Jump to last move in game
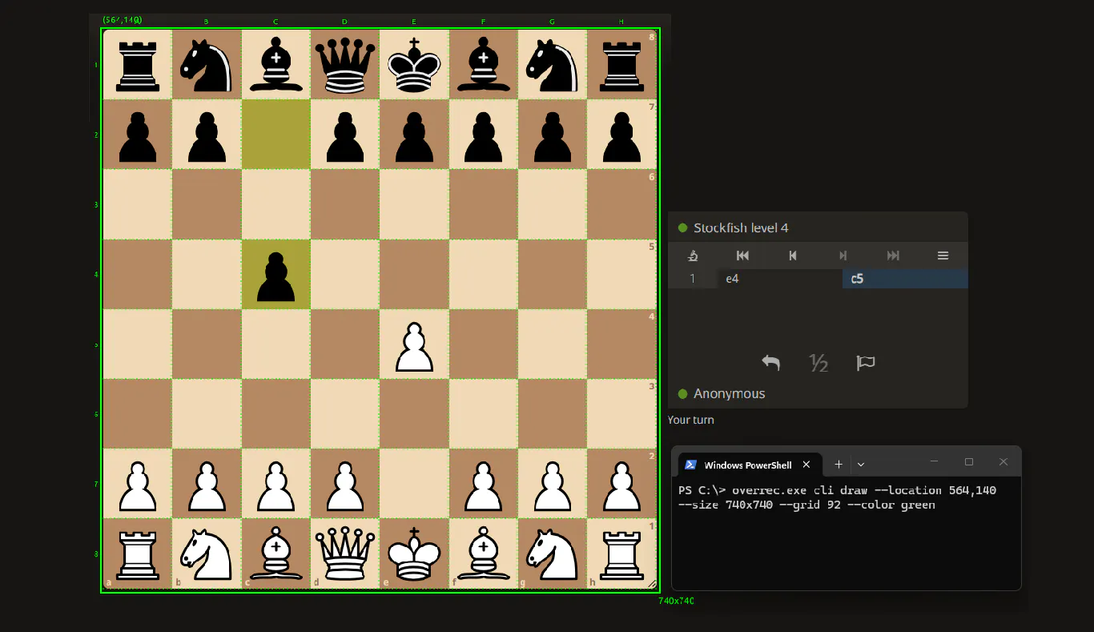Image resolution: width=1094 pixels, height=632 pixels. click(893, 256)
